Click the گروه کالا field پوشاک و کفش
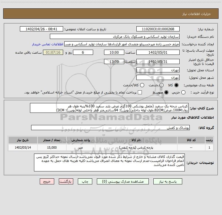Screen dimensions: 222x215 (110, 128)
